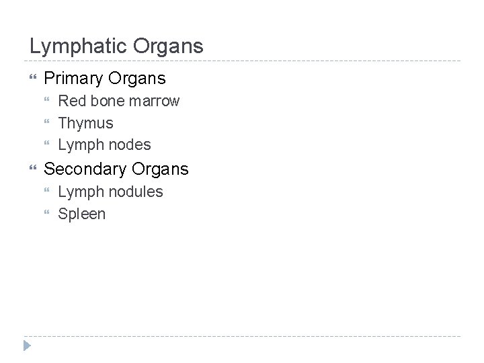
Task: Click the Secondary Organs heading text
Action: coord(116,169)
